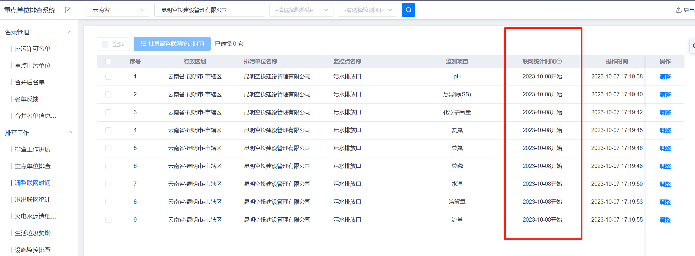This screenshot has width=695, height=256.
Task: Open 名单反馈 in the sidebar
Action: (27, 99)
